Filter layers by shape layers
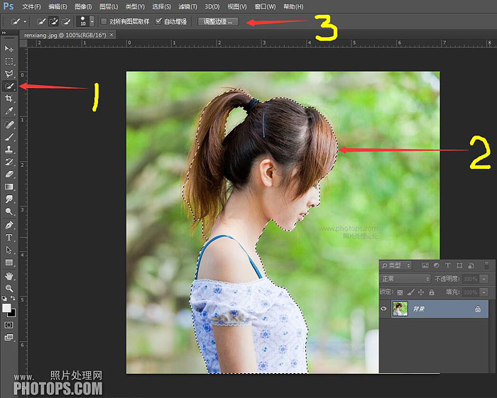497x398 pixels. coord(459,265)
